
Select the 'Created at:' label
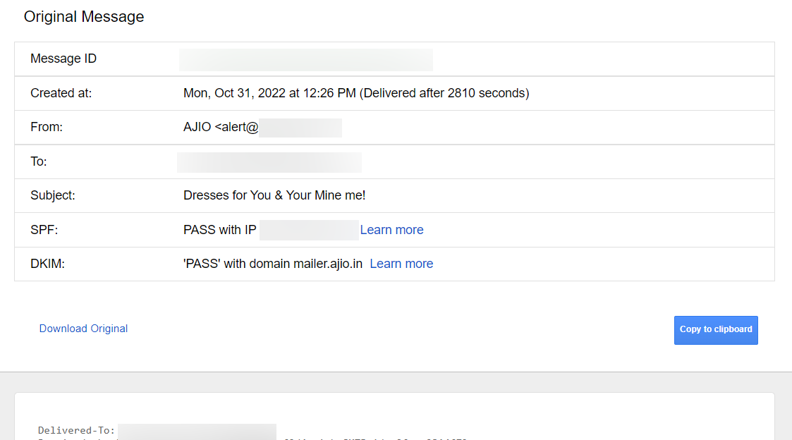pyautogui.click(x=61, y=93)
